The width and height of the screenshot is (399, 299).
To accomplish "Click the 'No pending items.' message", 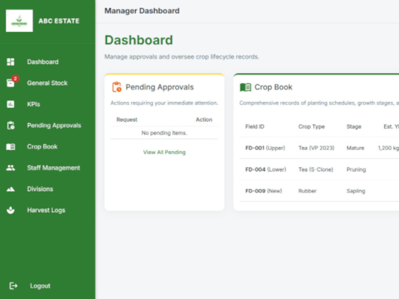I will [164, 133].
